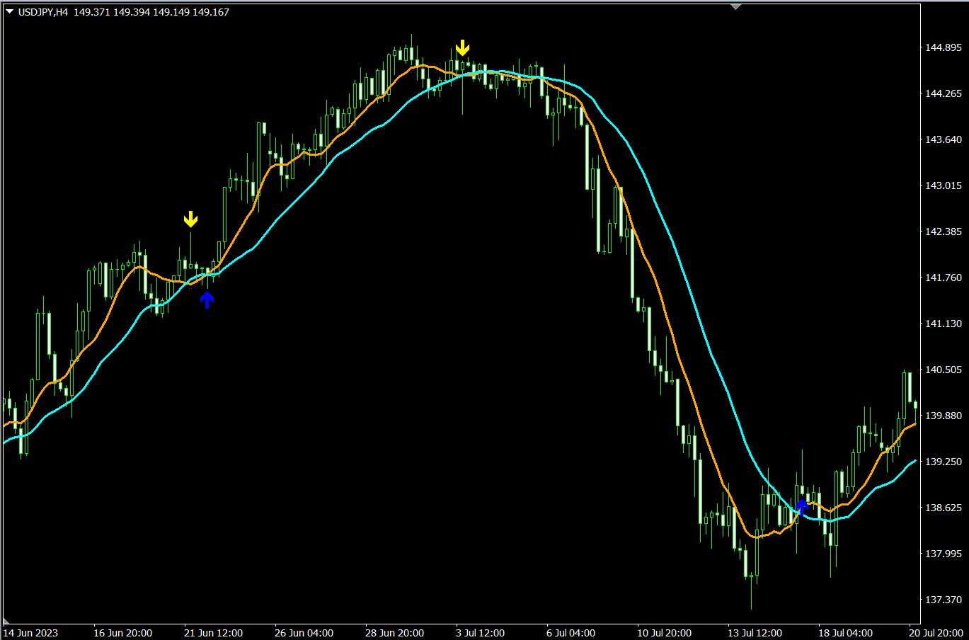The image size is (969, 640).
Task: Click the 3 Jul 12:00 time label
Action: point(479,633)
